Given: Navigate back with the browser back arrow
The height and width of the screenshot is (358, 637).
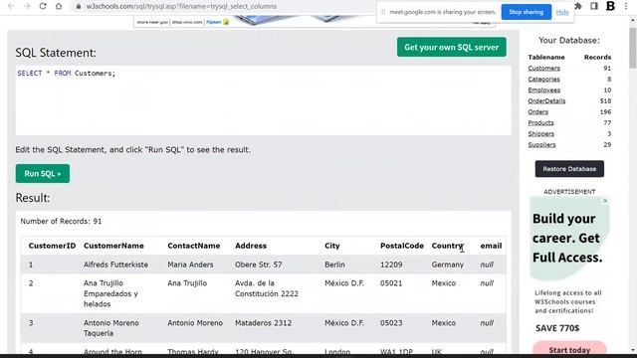Looking at the screenshot, I should (x=11, y=6).
